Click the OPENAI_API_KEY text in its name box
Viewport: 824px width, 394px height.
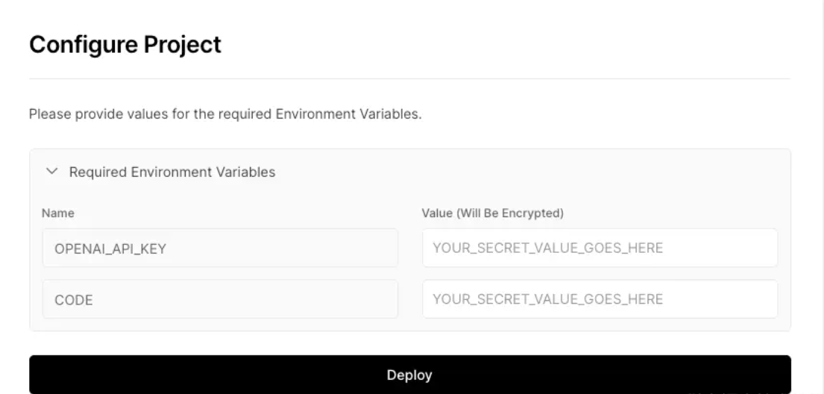110,248
